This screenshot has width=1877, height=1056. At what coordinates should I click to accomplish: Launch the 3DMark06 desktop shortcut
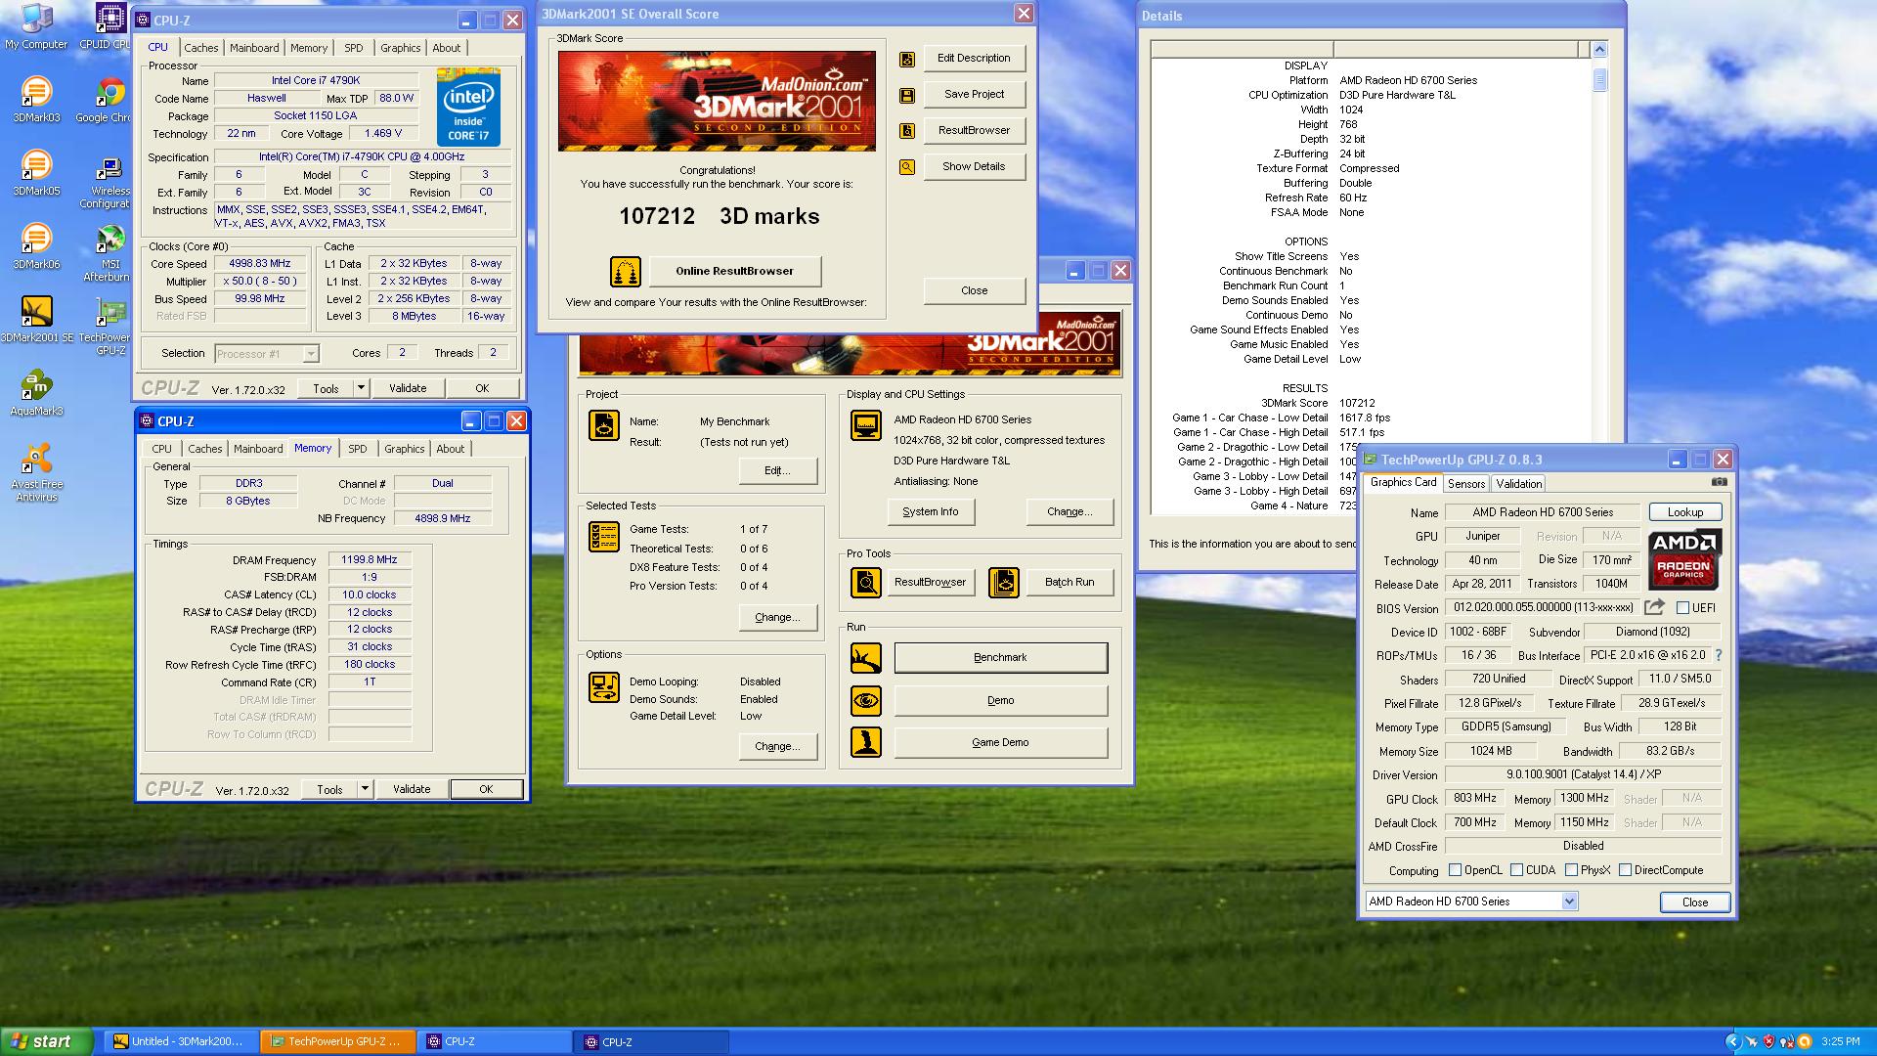coord(36,246)
